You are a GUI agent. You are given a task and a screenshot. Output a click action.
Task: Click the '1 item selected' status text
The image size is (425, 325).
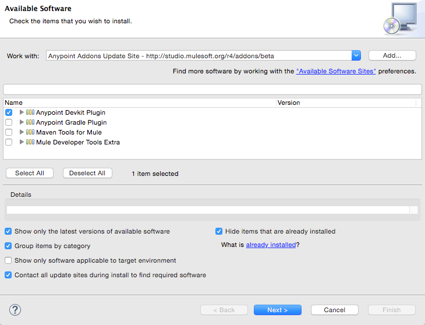point(155,174)
